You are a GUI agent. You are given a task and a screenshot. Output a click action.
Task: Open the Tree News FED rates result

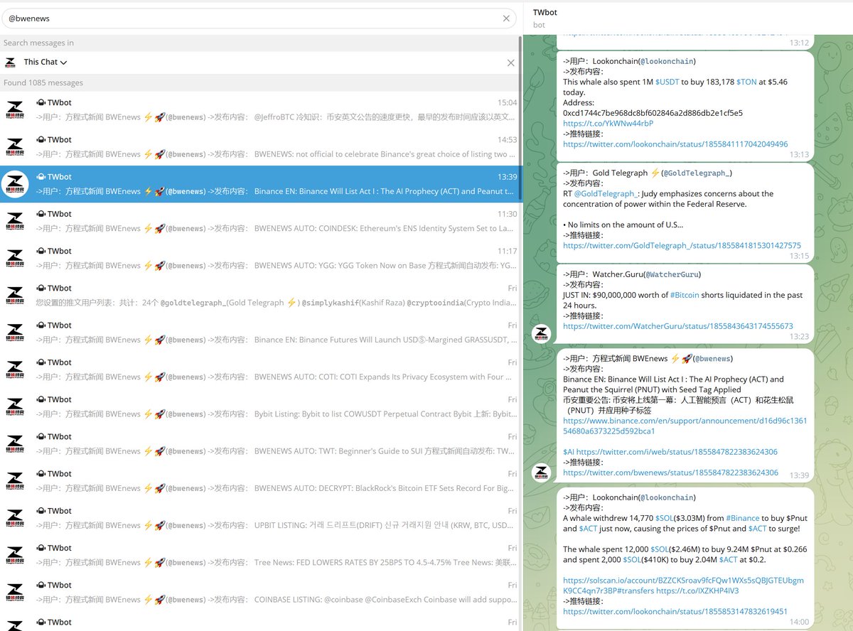pos(261,555)
